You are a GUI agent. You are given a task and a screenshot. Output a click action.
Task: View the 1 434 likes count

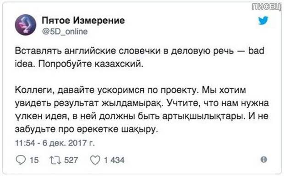tap(114, 160)
